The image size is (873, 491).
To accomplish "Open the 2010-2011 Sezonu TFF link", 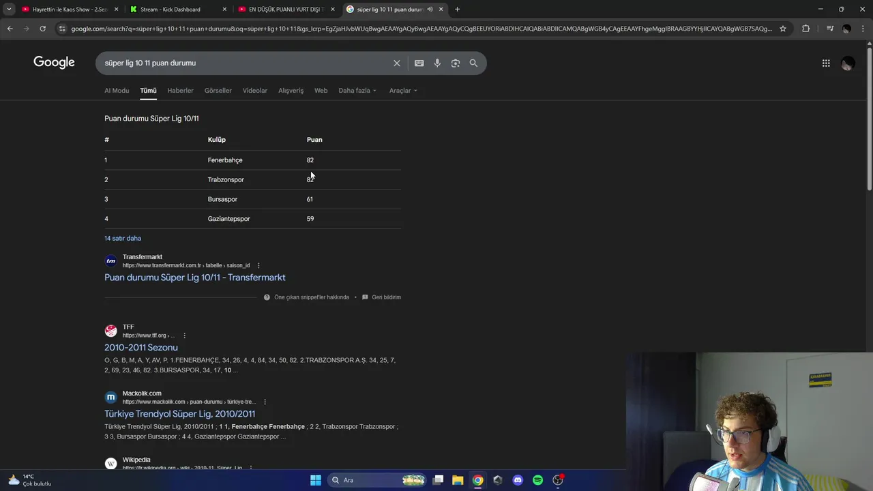I will coord(140,347).
